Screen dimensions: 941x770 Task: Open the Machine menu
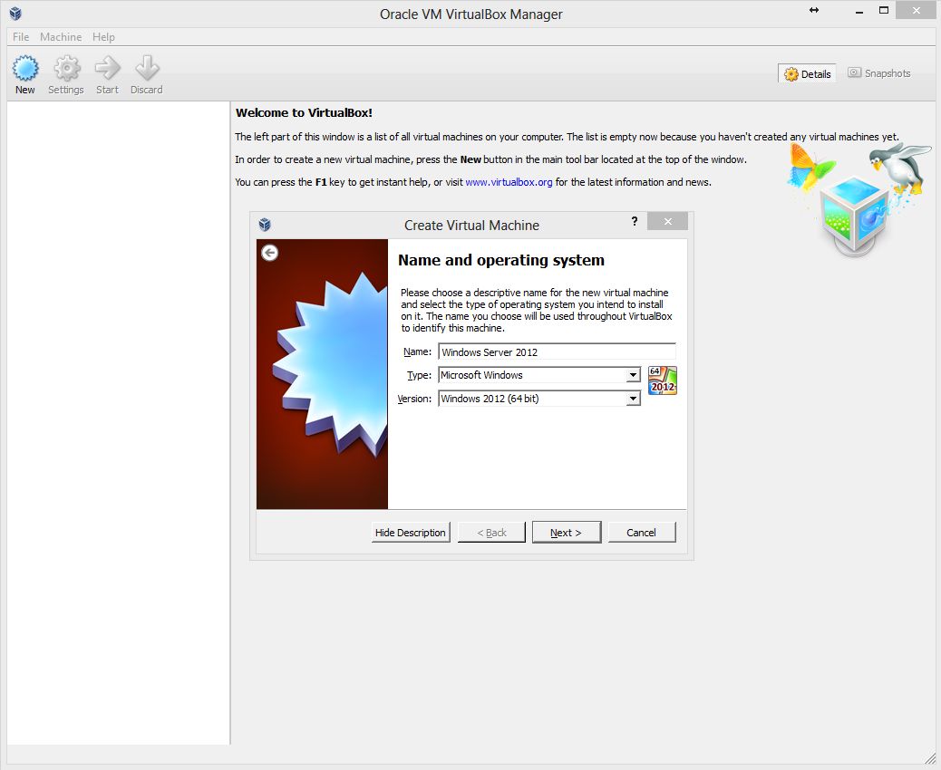(61, 36)
